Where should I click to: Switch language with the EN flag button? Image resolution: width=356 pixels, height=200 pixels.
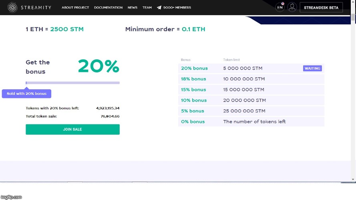280,7
